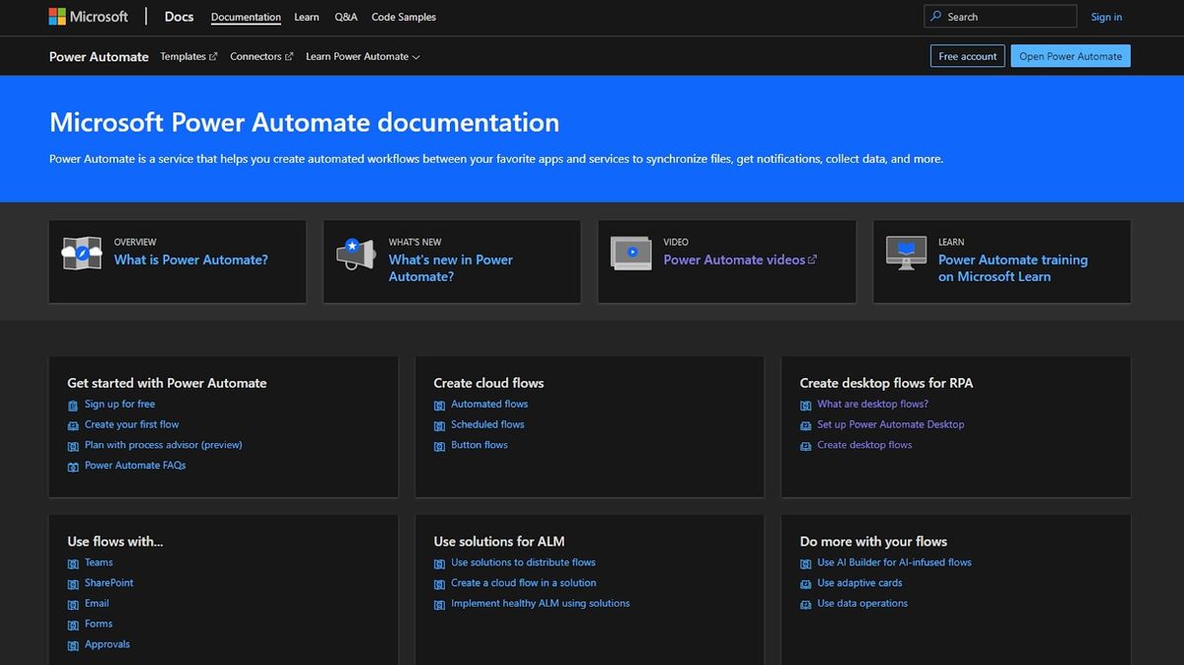Screen dimensions: 1184x665
Task: Open the SharePoint flows link
Action: (x=109, y=583)
